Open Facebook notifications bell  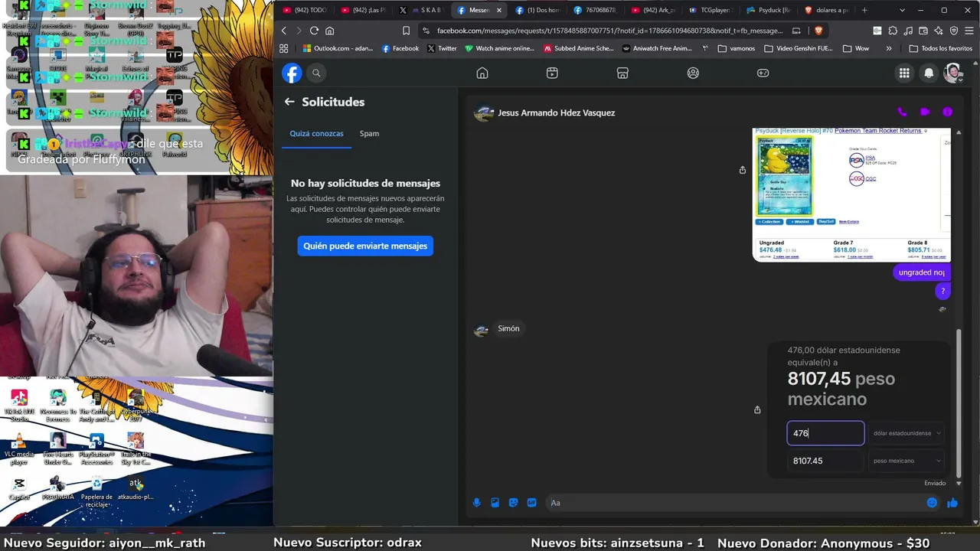coord(929,73)
